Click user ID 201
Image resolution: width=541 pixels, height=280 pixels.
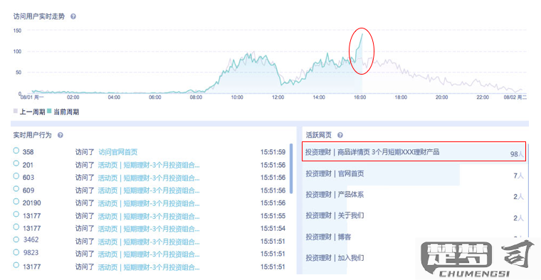point(28,165)
